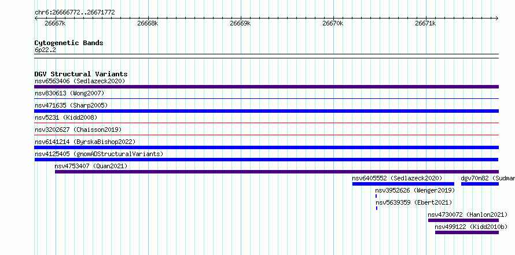
Task: Open nsv6141214 (ByrskaBishop2022) variant label
Action: 85,142
